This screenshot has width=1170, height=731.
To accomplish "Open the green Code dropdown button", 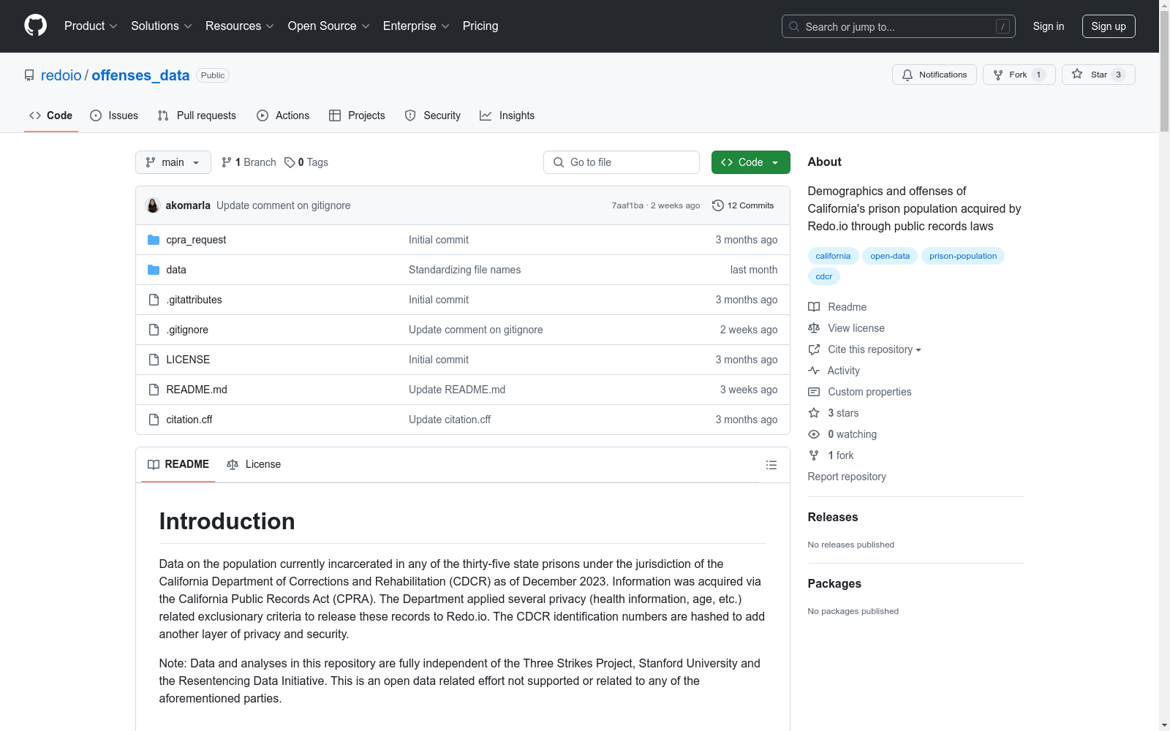I will tap(750, 162).
